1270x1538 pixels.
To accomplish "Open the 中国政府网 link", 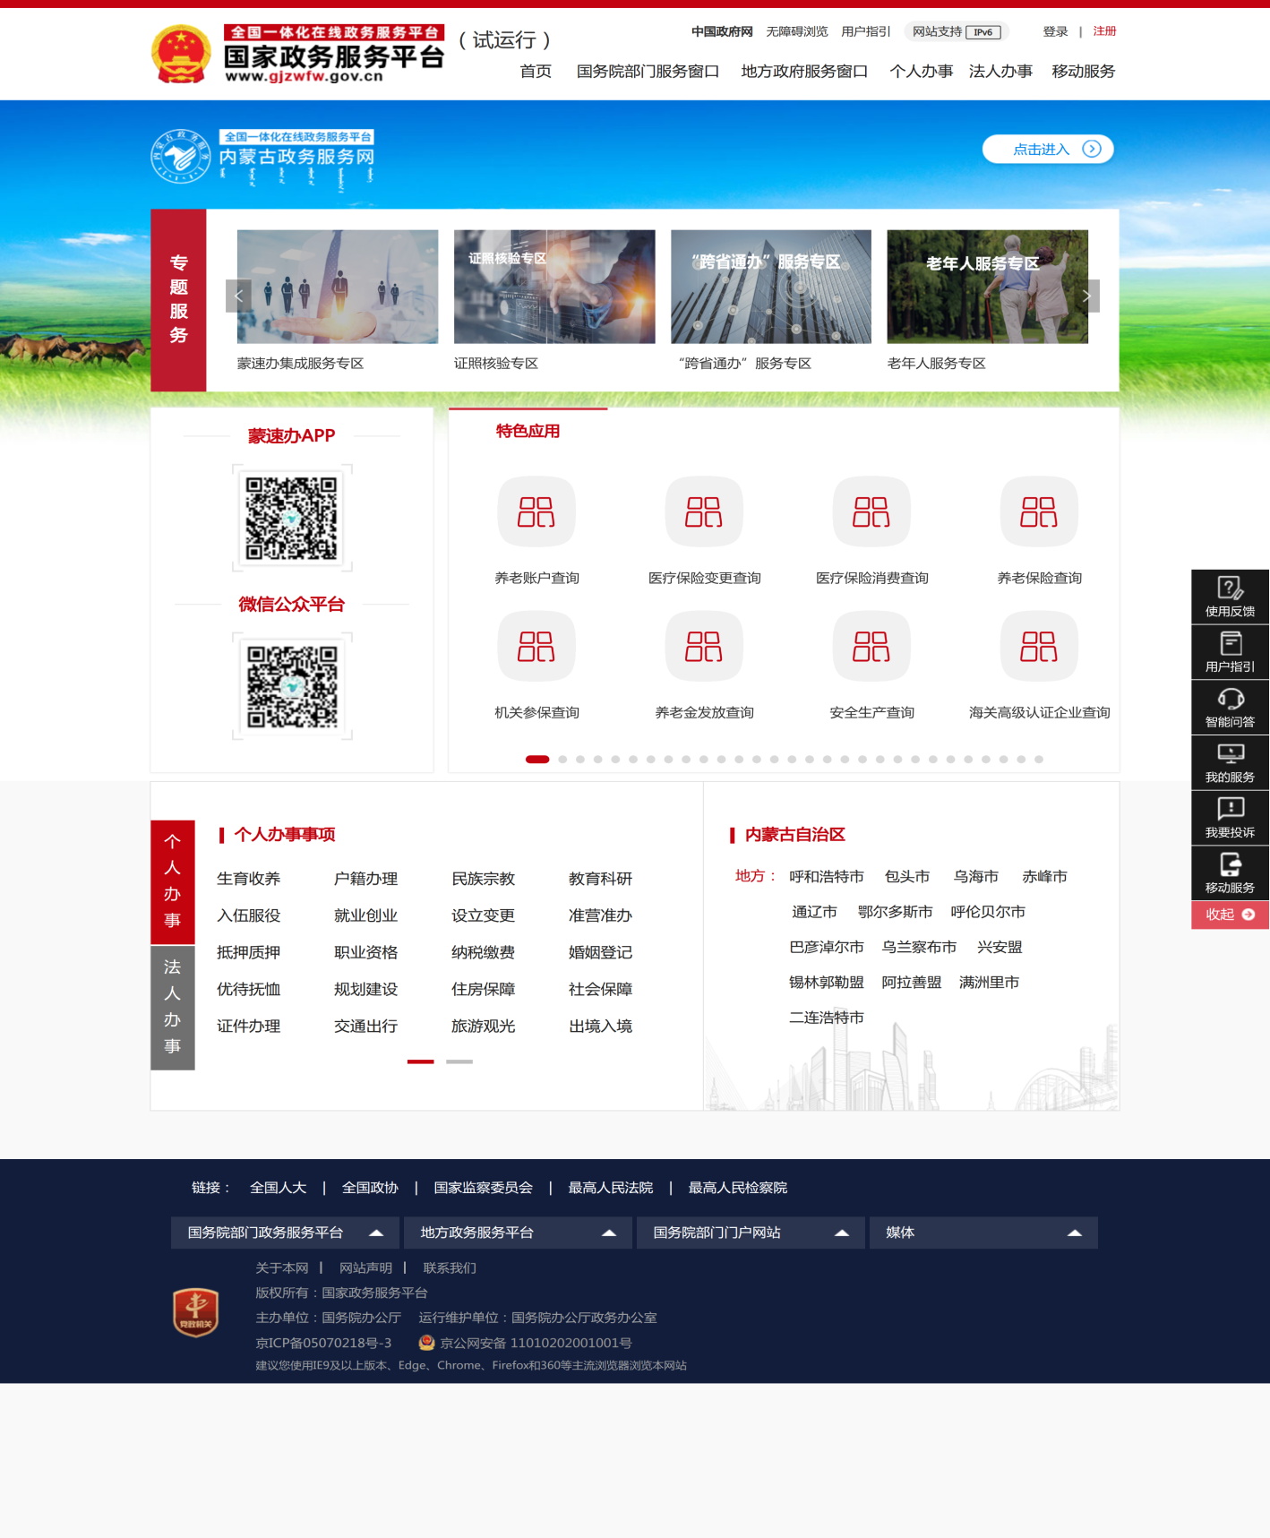I will 722,31.
